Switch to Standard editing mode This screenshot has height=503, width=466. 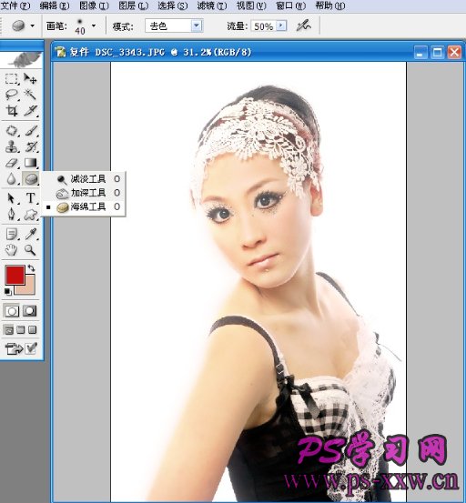pyautogui.click(x=12, y=311)
